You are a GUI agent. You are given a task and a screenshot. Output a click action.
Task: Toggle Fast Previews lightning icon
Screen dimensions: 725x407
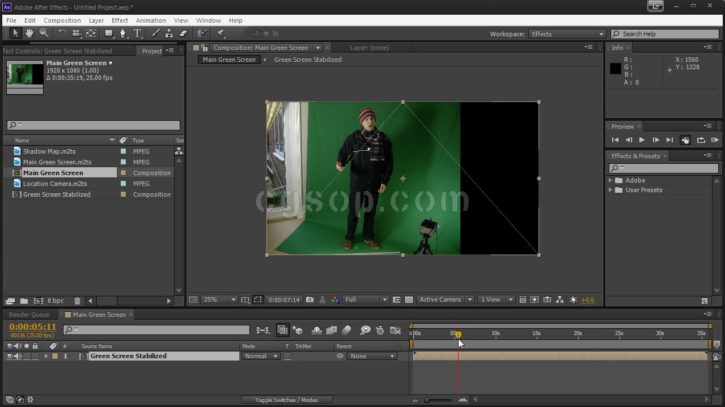[x=535, y=299]
